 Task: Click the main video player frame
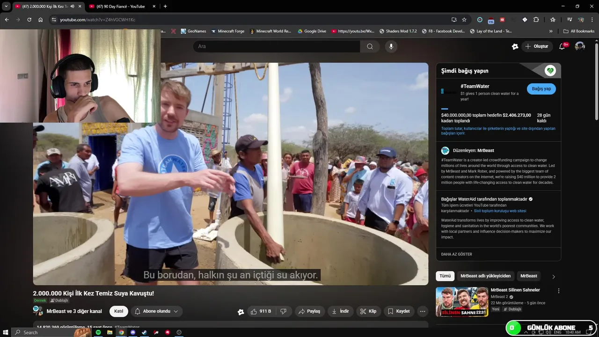click(231, 174)
